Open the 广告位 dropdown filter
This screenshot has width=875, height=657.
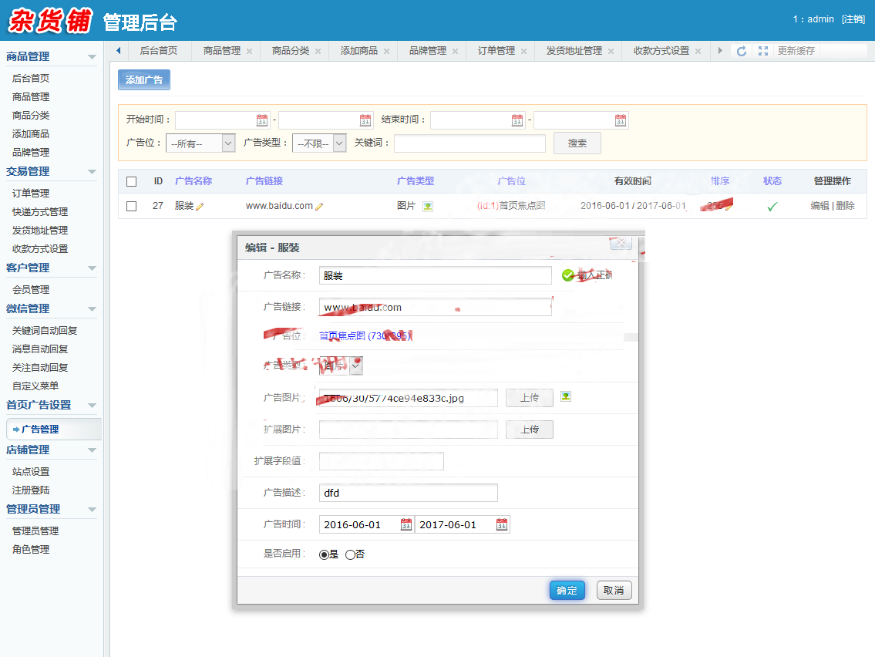pyautogui.click(x=200, y=143)
